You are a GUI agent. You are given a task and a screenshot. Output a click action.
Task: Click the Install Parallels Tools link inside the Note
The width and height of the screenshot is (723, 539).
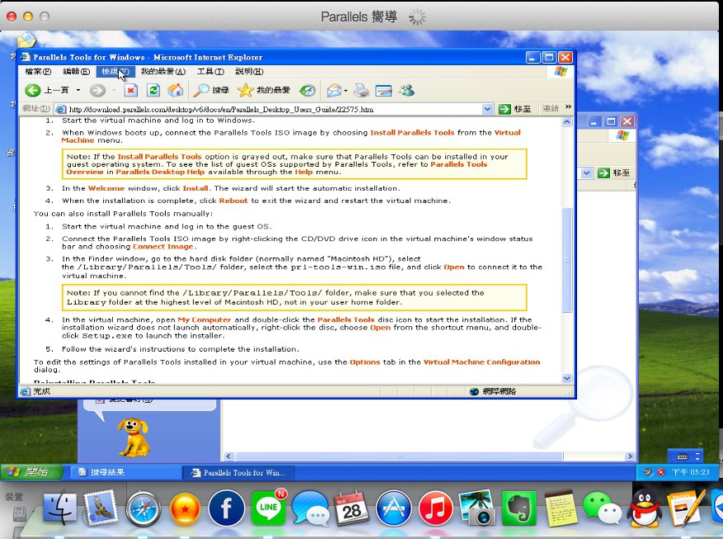tap(160, 157)
